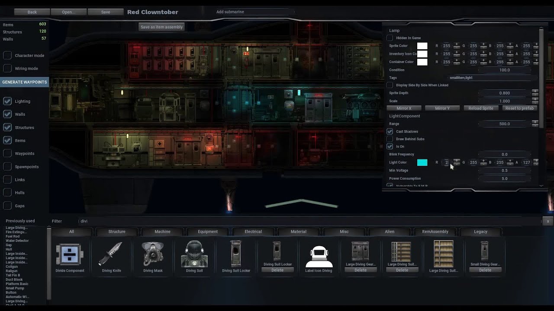Switch to Equipment tab
The image size is (554, 311).
pos(208,232)
